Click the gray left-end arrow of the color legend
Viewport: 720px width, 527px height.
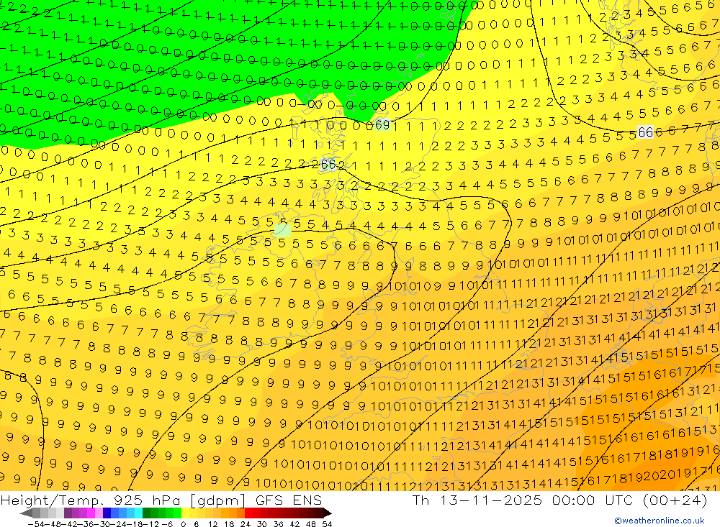[x=26, y=513]
